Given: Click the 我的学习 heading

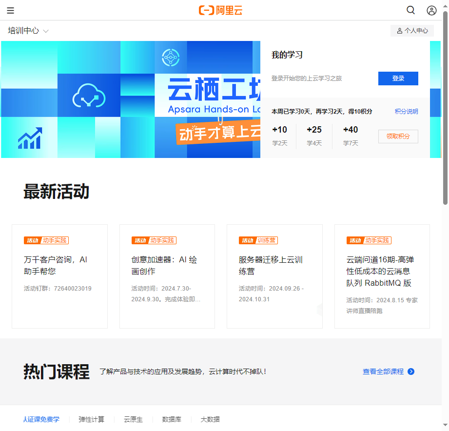Looking at the screenshot, I should click(x=287, y=55).
